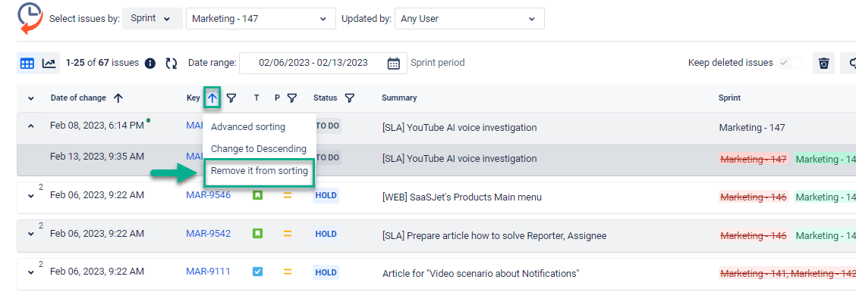856x292 pixels.
Task: Select Remove it from sorting
Action: [260, 171]
